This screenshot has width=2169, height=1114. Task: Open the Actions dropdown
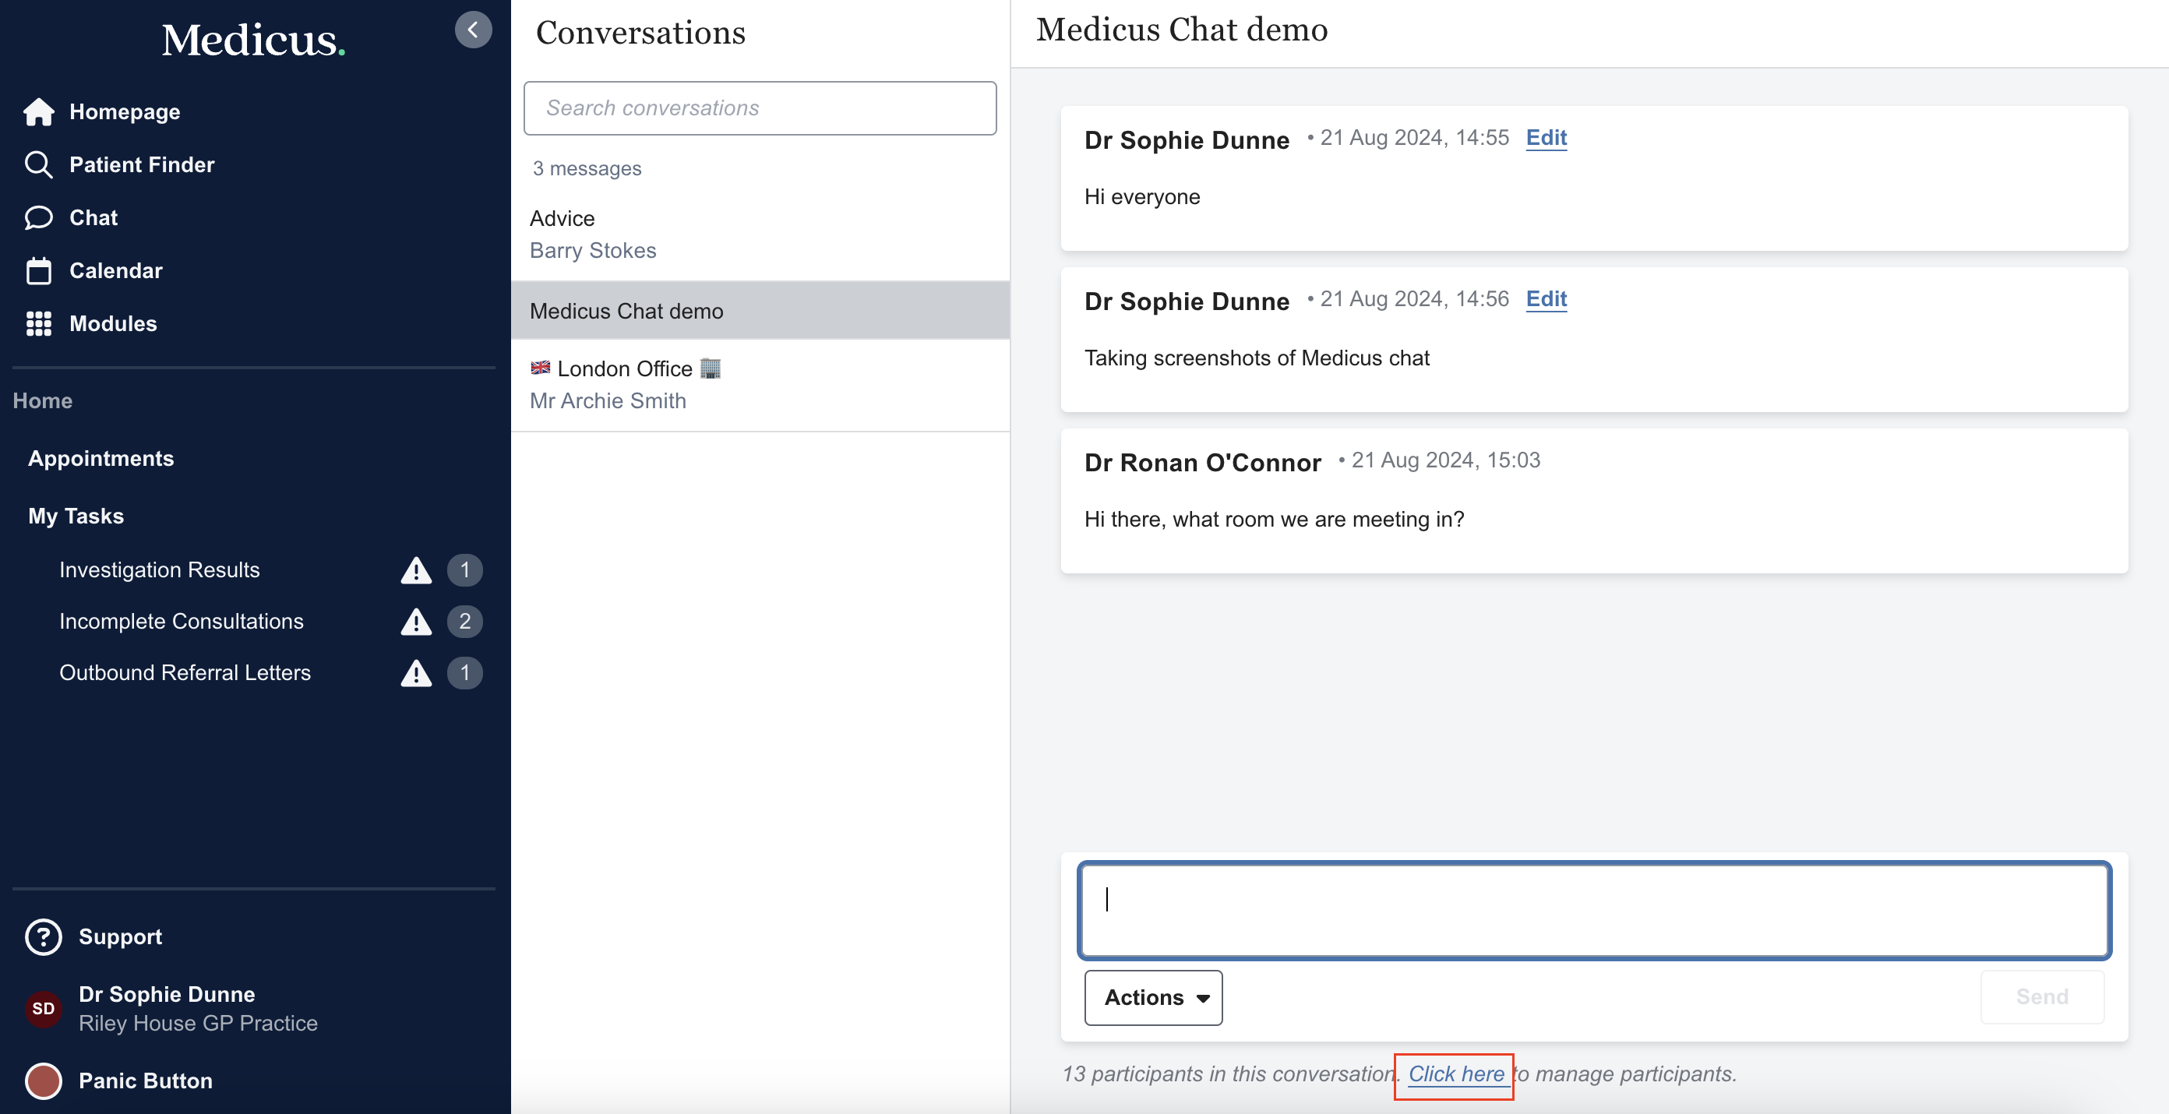coord(1153,997)
